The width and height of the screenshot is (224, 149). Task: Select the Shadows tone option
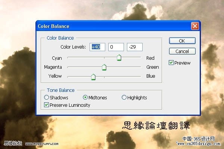(46, 97)
